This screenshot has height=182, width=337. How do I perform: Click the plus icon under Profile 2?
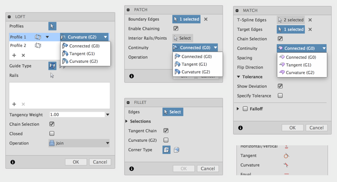coord(14,55)
